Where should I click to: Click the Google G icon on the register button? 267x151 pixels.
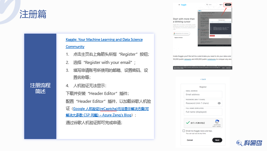tap(175, 33)
